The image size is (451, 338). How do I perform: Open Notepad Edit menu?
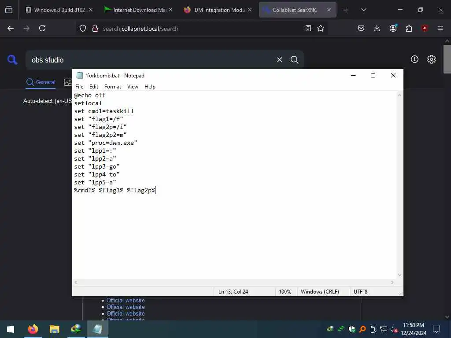coord(93,87)
